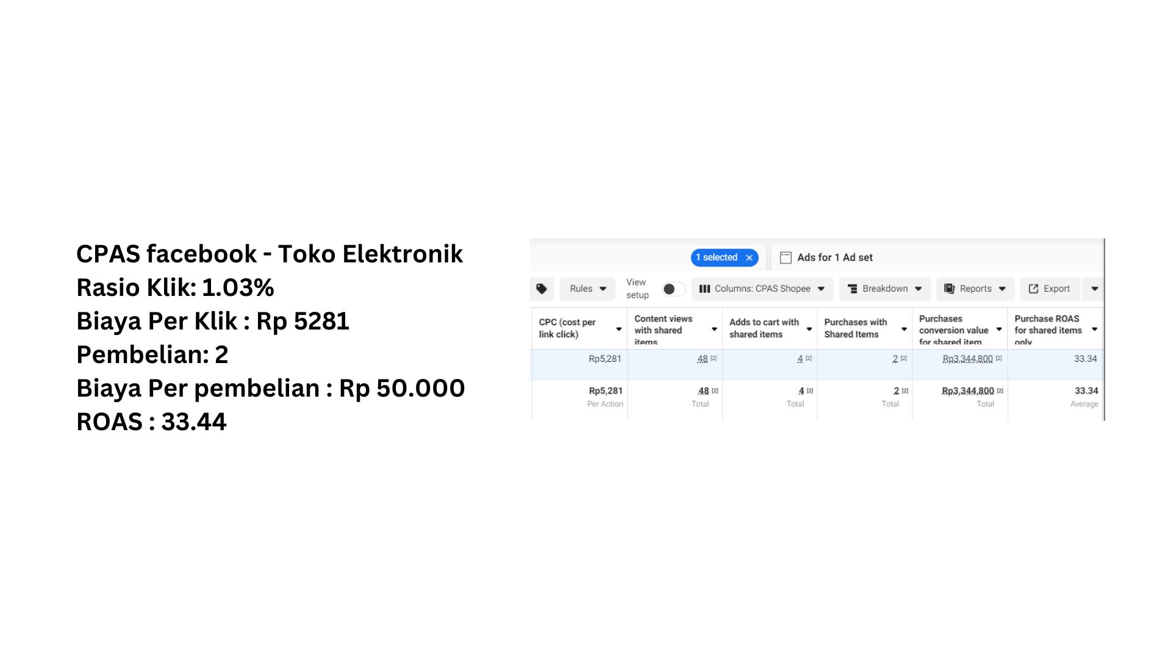
Task: Click the Ads for 1 Ad set tab icon
Action: coord(786,257)
